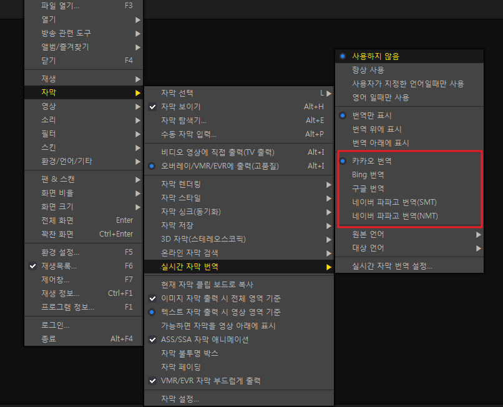This screenshot has width=503, height=407.
Task: Open the 원본 언어 submenu
Action: pos(409,234)
